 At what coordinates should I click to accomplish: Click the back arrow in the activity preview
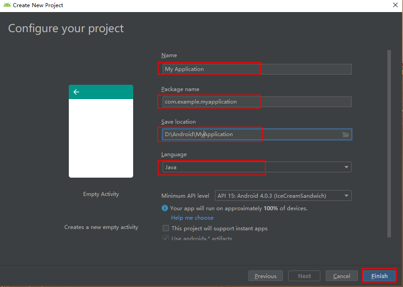click(76, 92)
